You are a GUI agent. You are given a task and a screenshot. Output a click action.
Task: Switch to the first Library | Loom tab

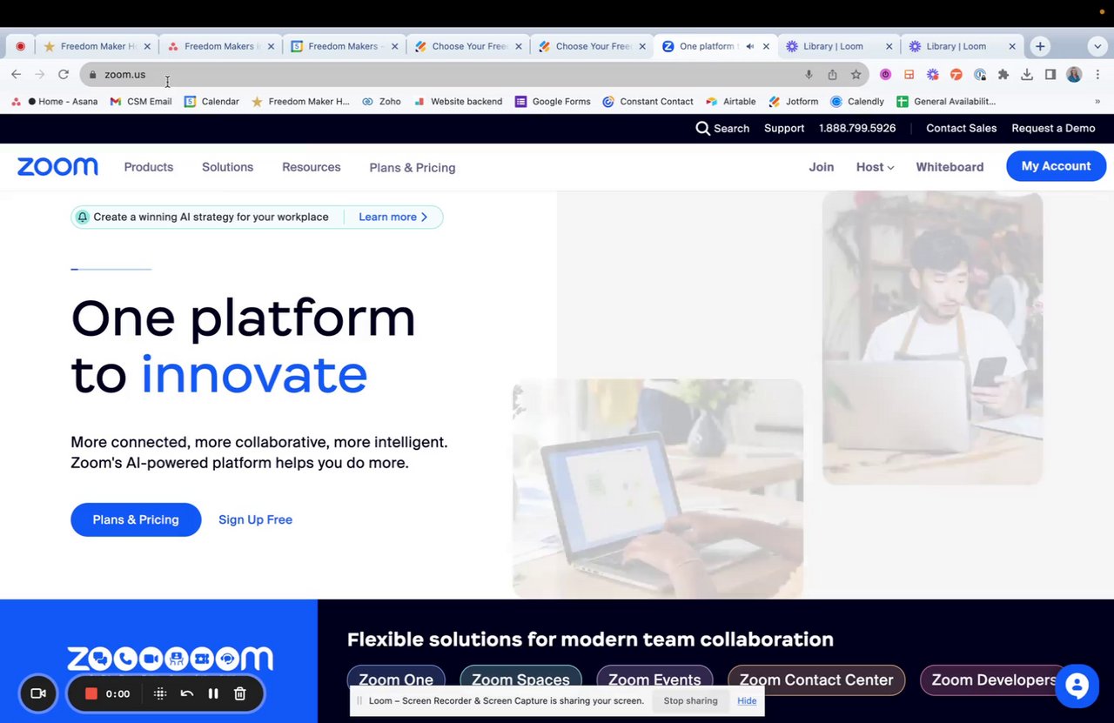(839, 46)
